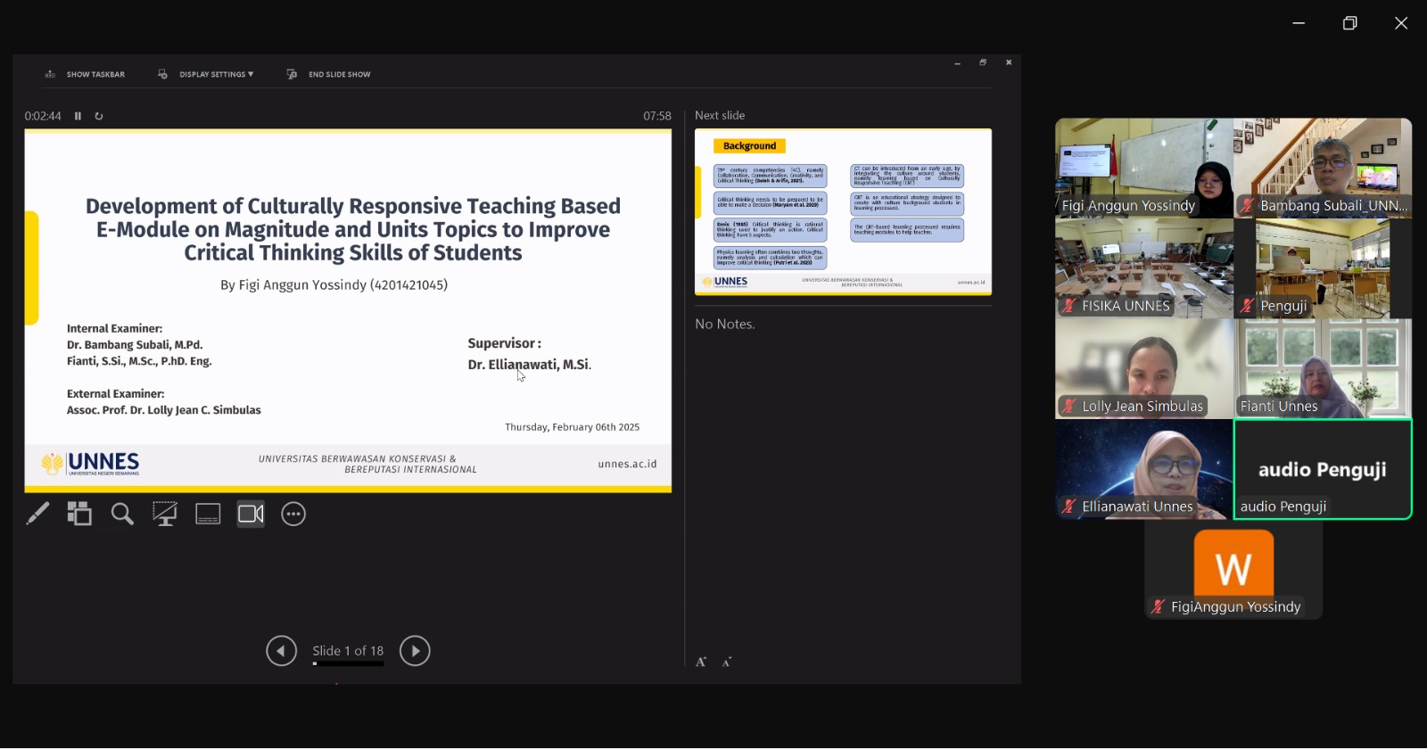The width and height of the screenshot is (1427, 749).
Task: Open the see all slides grid
Action: coord(79,514)
